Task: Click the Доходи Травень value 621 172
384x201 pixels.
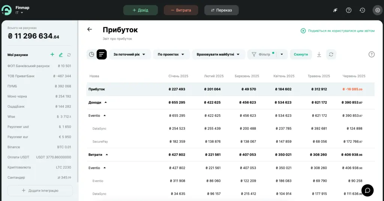Action: tap(319, 102)
